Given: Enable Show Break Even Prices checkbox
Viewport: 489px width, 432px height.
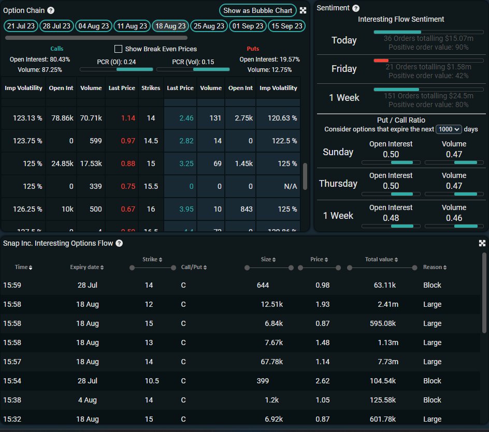Looking at the screenshot, I should [118, 49].
